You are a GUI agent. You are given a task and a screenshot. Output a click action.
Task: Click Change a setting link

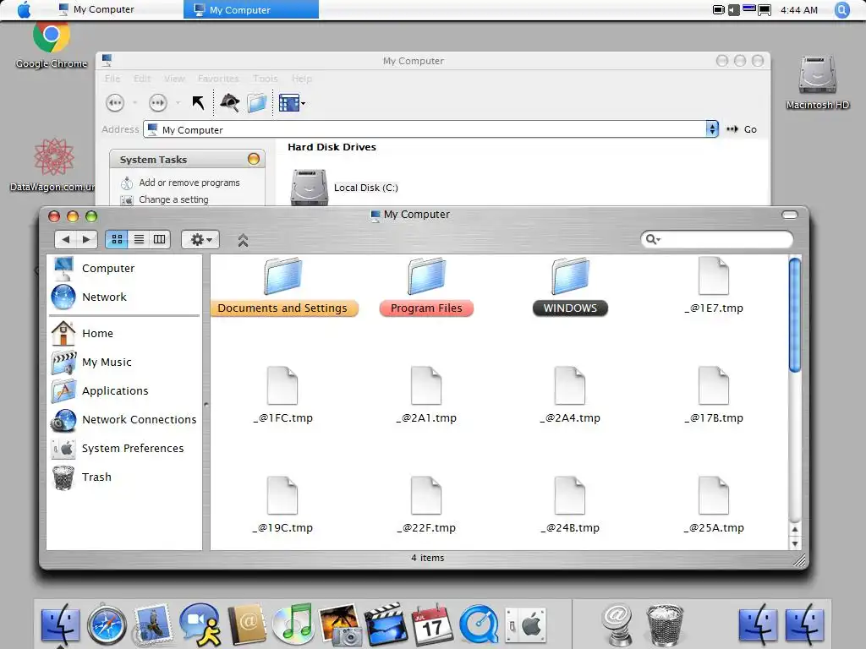pos(173,199)
